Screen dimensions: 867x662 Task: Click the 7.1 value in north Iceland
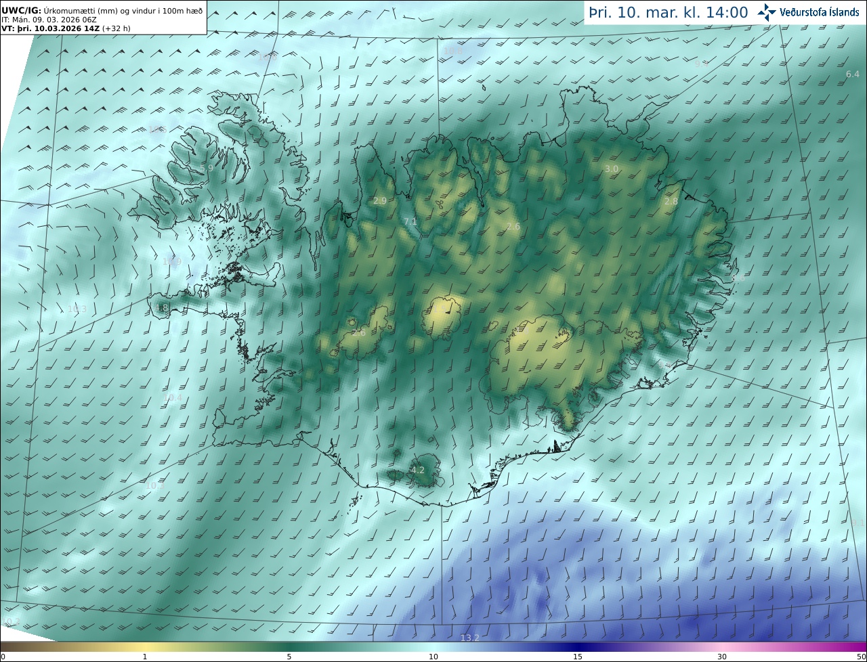(410, 222)
